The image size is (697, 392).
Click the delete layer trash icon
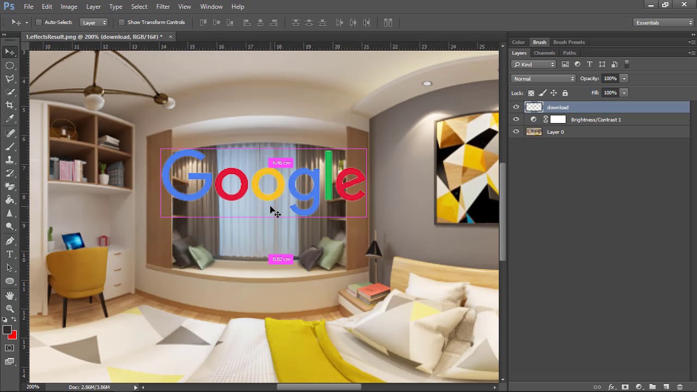coord(680,387)
